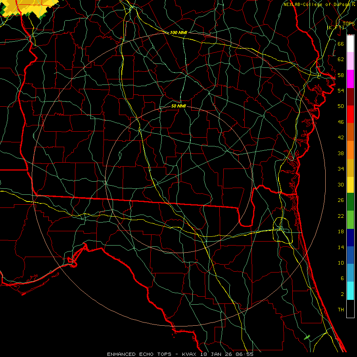
Task: Click the legend value 6
Action: click(x=342, y=278)
